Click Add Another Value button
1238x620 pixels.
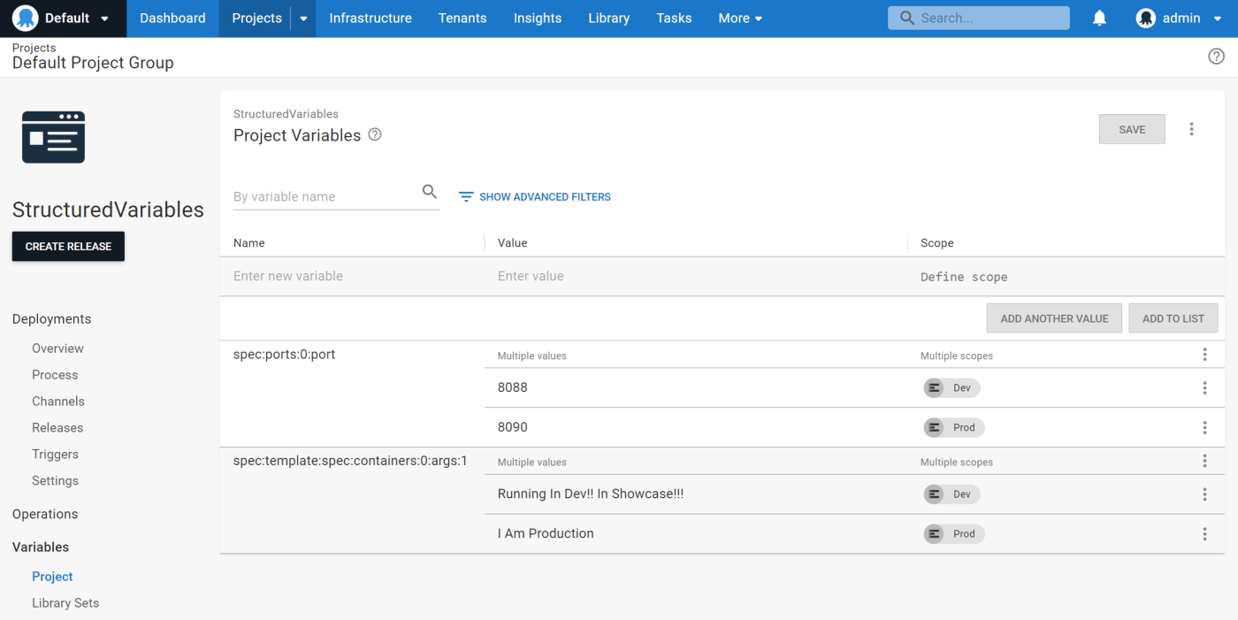coord(1054,318)
